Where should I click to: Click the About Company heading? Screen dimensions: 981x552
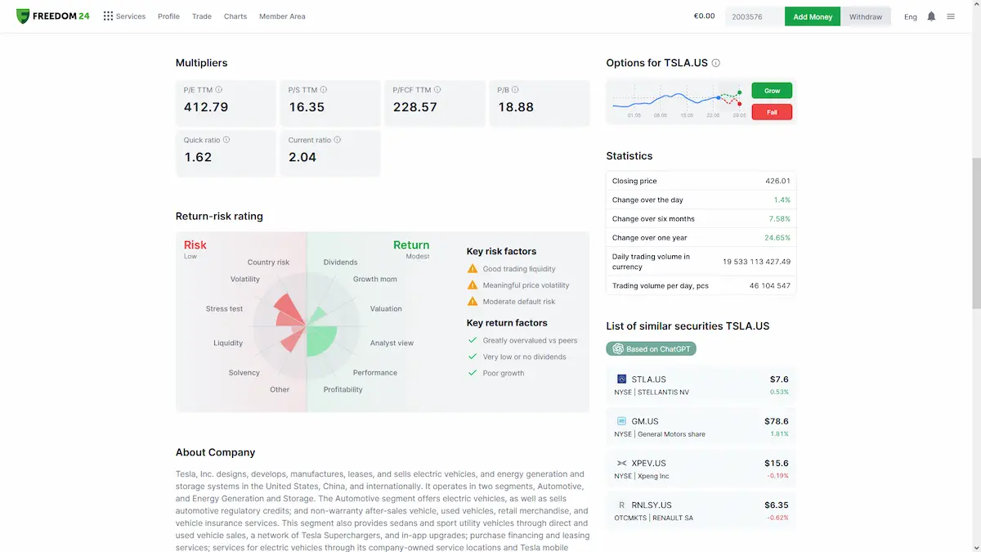pos(215,452)
